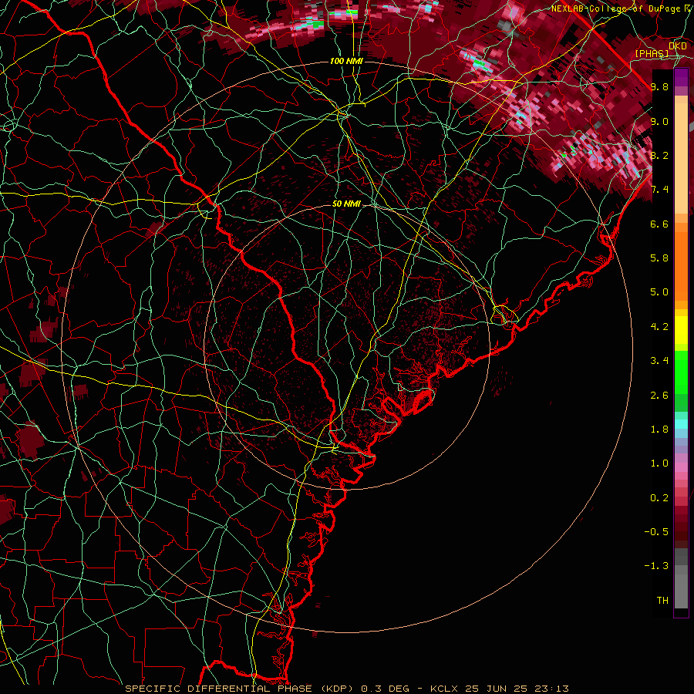The image size is (694, 694).
Task: Select the 9.0 value on the color scale
Action: (x=659, y=121)
